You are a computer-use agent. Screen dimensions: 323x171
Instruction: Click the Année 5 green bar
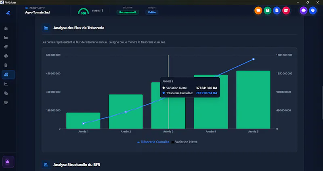point(253,100)
